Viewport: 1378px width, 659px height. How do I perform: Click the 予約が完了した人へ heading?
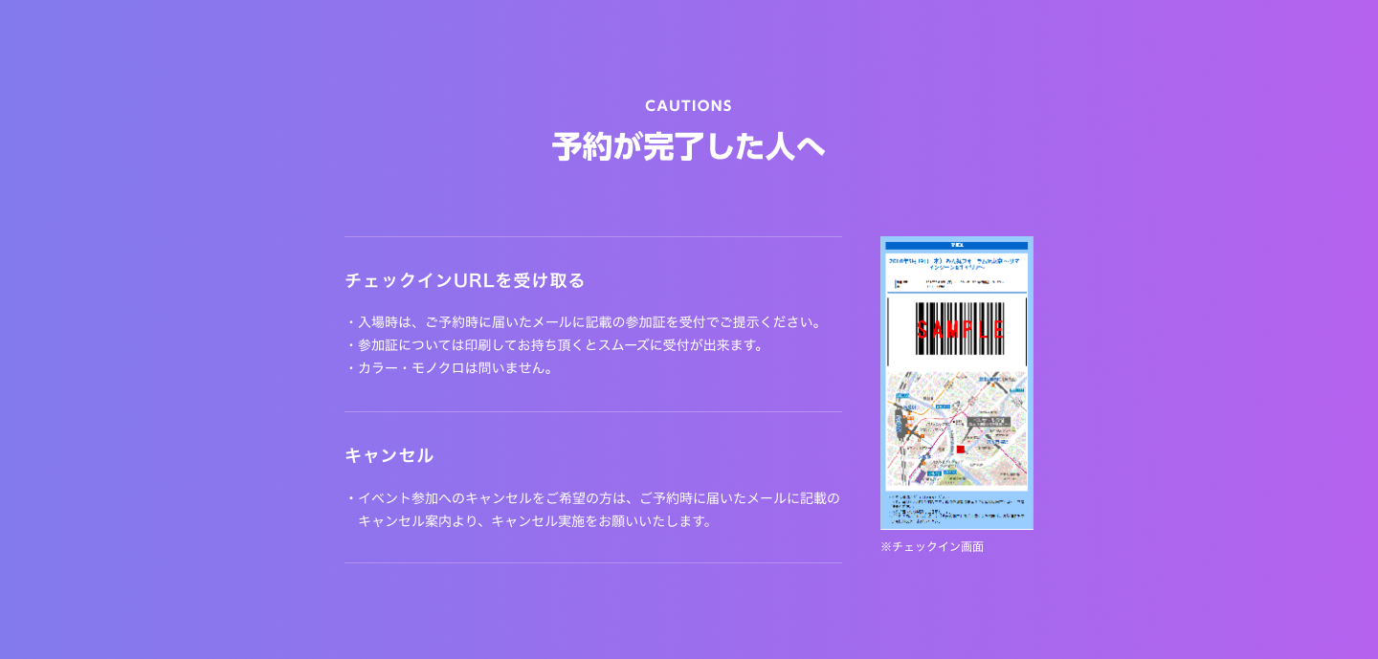pos(688,147)
